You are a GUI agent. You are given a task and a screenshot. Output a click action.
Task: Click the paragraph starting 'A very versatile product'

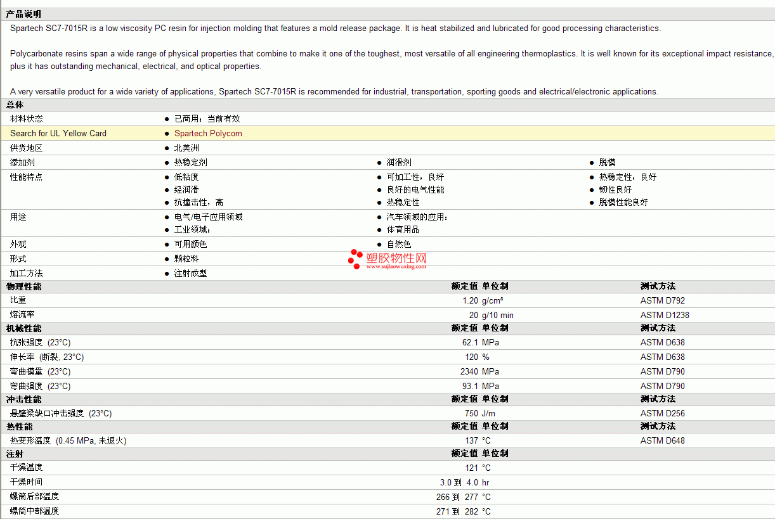click(x=334, y=91)
